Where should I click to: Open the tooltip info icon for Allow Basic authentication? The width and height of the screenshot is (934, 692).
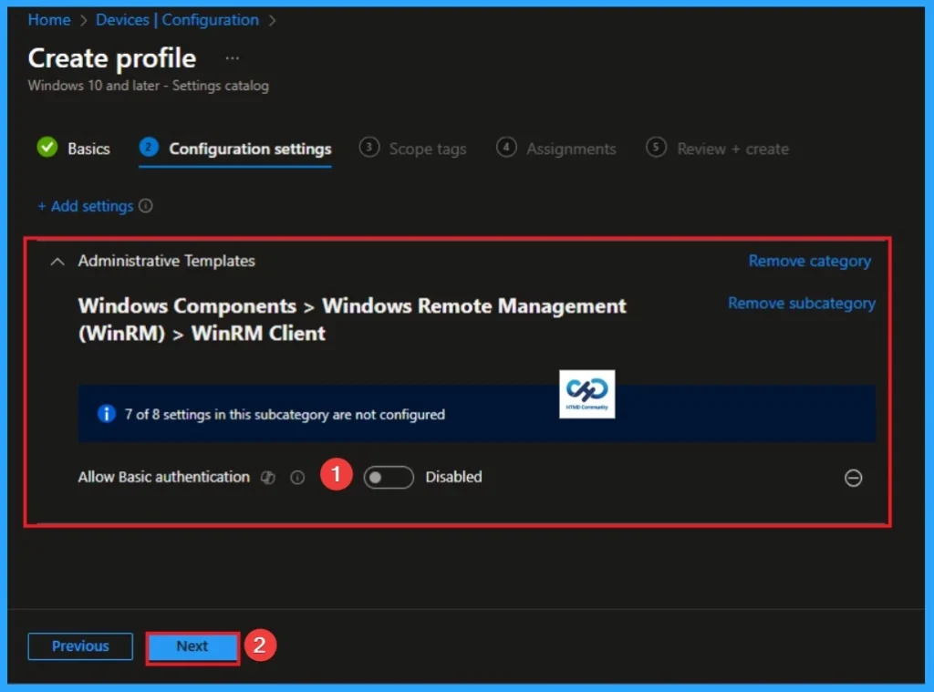(297, 477)
